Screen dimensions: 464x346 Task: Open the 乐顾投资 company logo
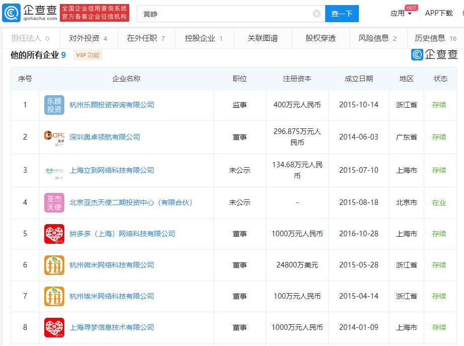pyautogui.click(x=54, y=105)
